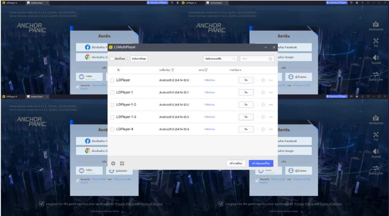Click Fix icon in bottom-right emulator window

point(376,136)
